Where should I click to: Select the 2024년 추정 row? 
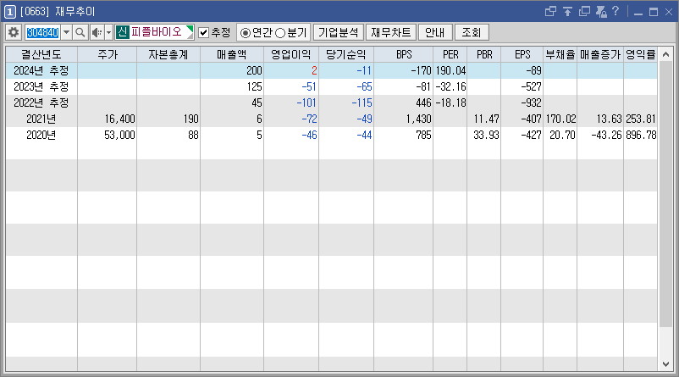pyautogui.click(x=331, y=70)
